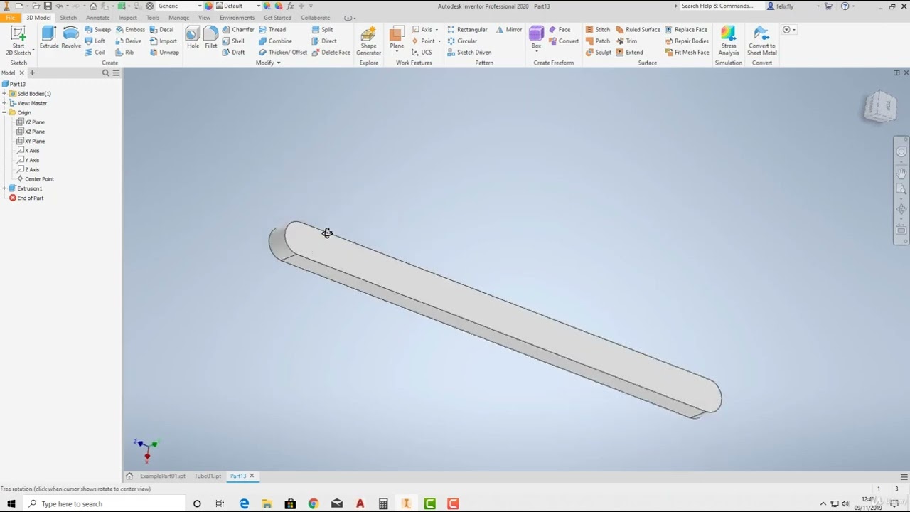
Task: Click Ruled Surface button
Action: (638, 30)
